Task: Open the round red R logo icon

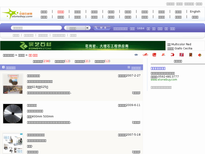Action: (173, 55)
